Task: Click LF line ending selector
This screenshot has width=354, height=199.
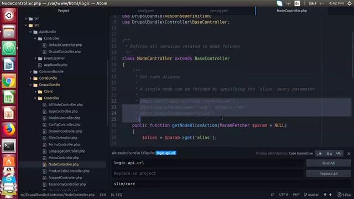Action: (272, 195)
